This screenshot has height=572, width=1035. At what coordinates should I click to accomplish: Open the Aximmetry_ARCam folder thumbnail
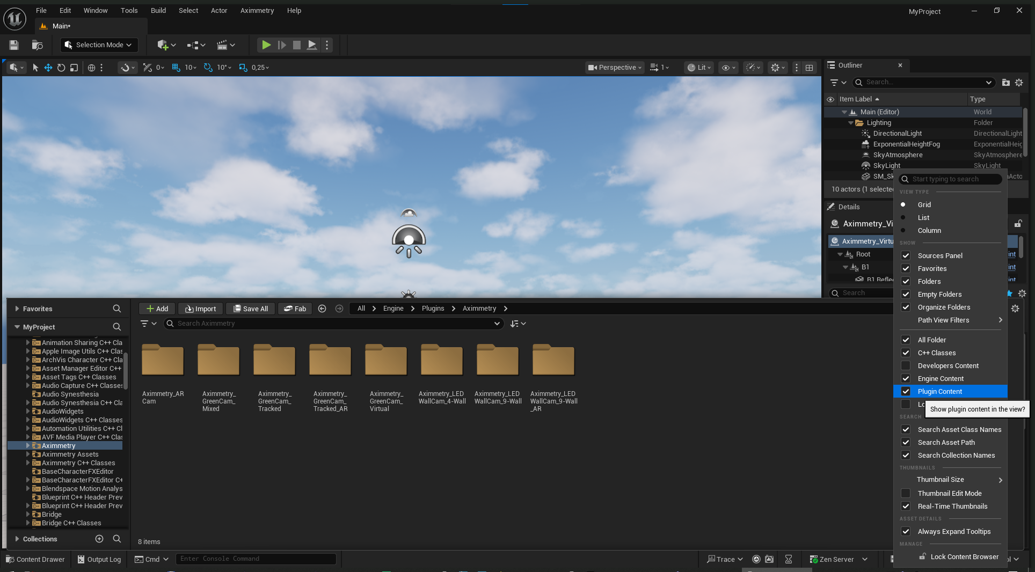tap(163, 360)
